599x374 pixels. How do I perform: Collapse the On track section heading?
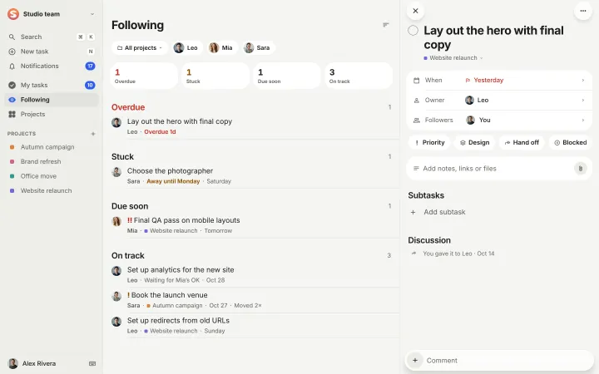point(128,255)
